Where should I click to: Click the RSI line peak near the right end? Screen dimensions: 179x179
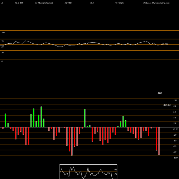(146, 41)
